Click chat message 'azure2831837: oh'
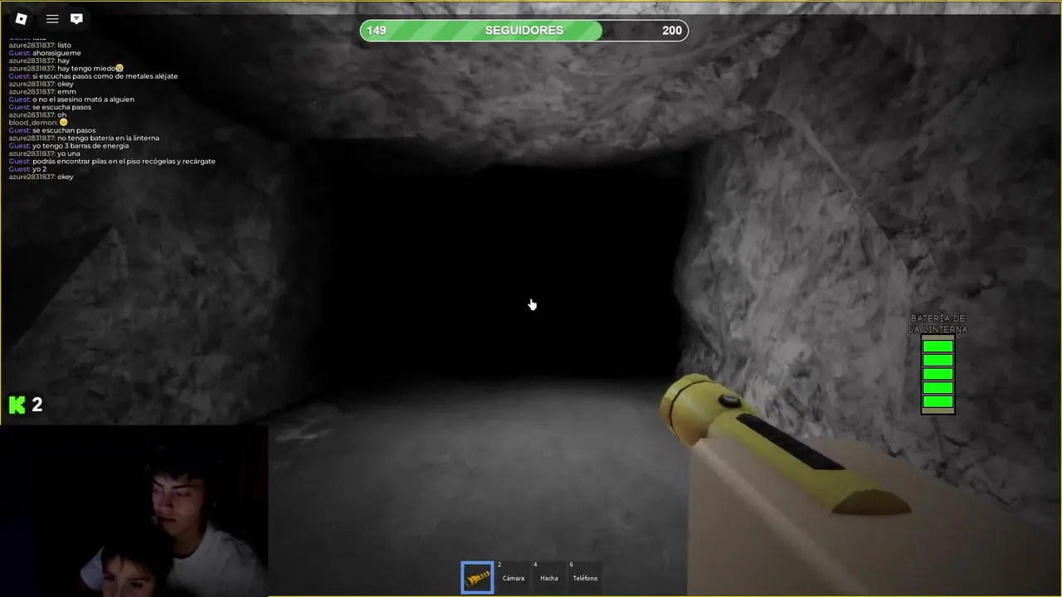Screen dimensions: 1062x597 (x=37, y=114)
